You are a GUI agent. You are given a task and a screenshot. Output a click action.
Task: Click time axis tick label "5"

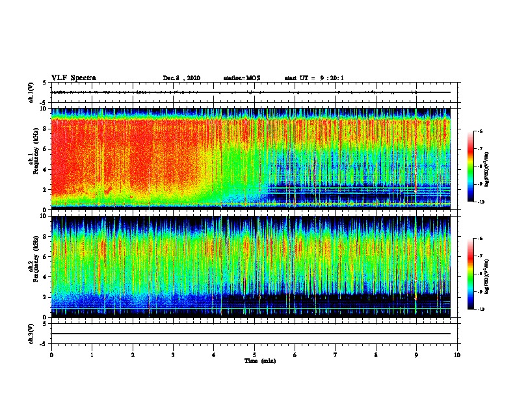pos(254,355)
